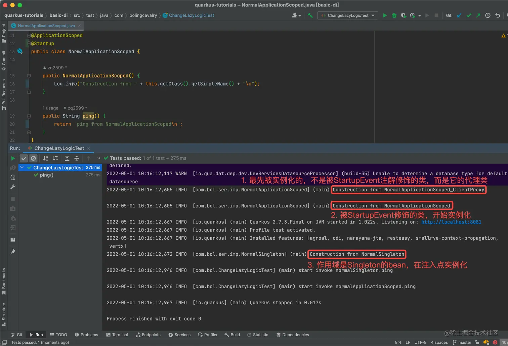
Task: Open the Bookmarks tool window
Action: [4, 281]
